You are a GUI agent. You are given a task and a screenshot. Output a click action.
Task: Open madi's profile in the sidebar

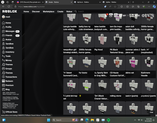(x=6, y=17)
